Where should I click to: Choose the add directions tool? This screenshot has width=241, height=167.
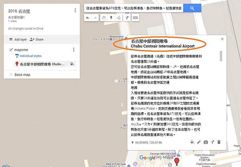tap(127, 18)
